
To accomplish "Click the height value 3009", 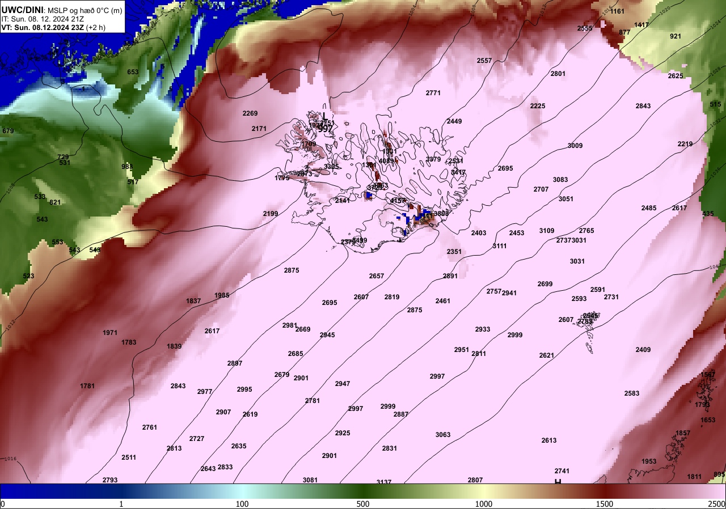I will click(x=575, y=146).
